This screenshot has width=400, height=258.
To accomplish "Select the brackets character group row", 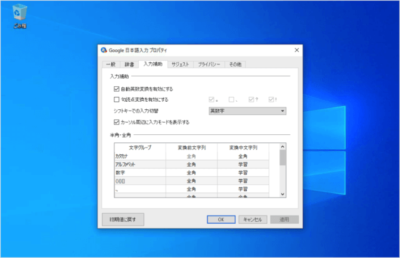I will click(140, 181).
